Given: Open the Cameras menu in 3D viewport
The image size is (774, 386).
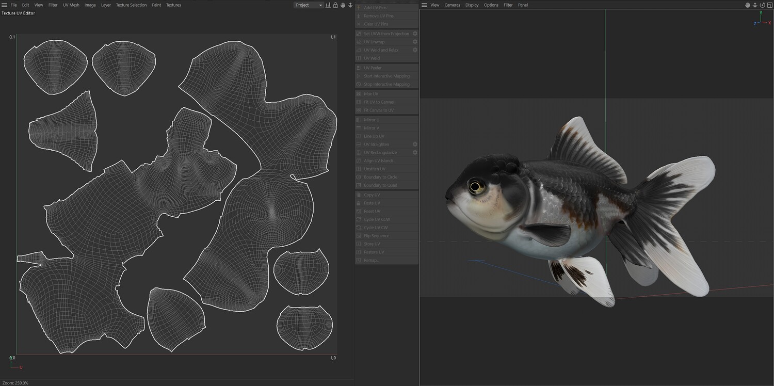Looking at the screenshot, I should [453, 5].
